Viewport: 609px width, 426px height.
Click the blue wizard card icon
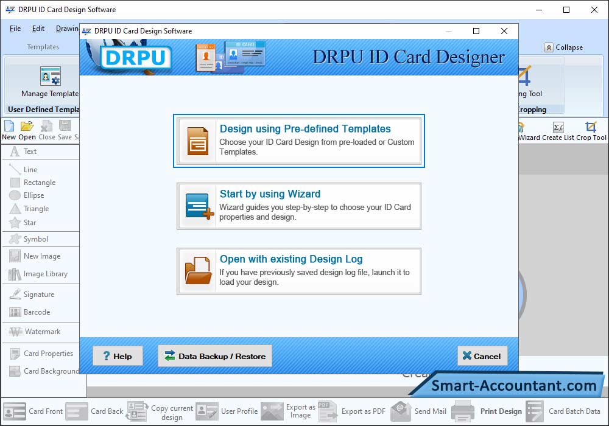click(x=200, y=206)
